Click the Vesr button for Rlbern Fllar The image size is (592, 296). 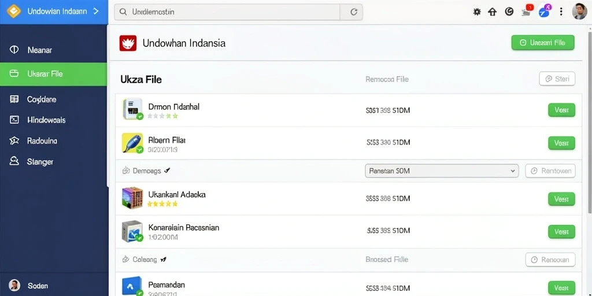point(561,143)
